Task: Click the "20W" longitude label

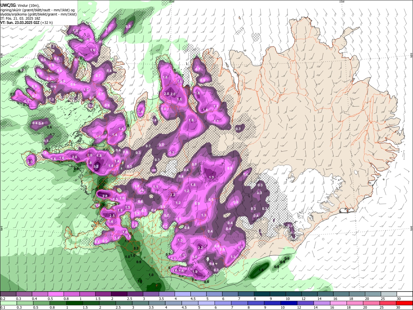Action: 172,2
